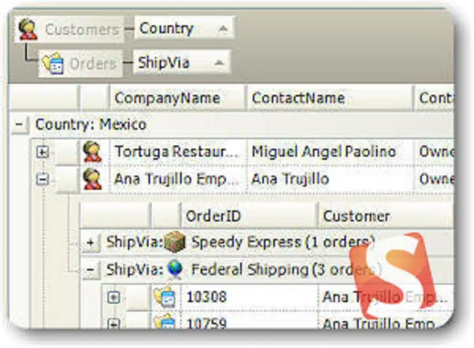Expand order 10759 row
Viewport: 474px width, 348px height.
[114, 324]
